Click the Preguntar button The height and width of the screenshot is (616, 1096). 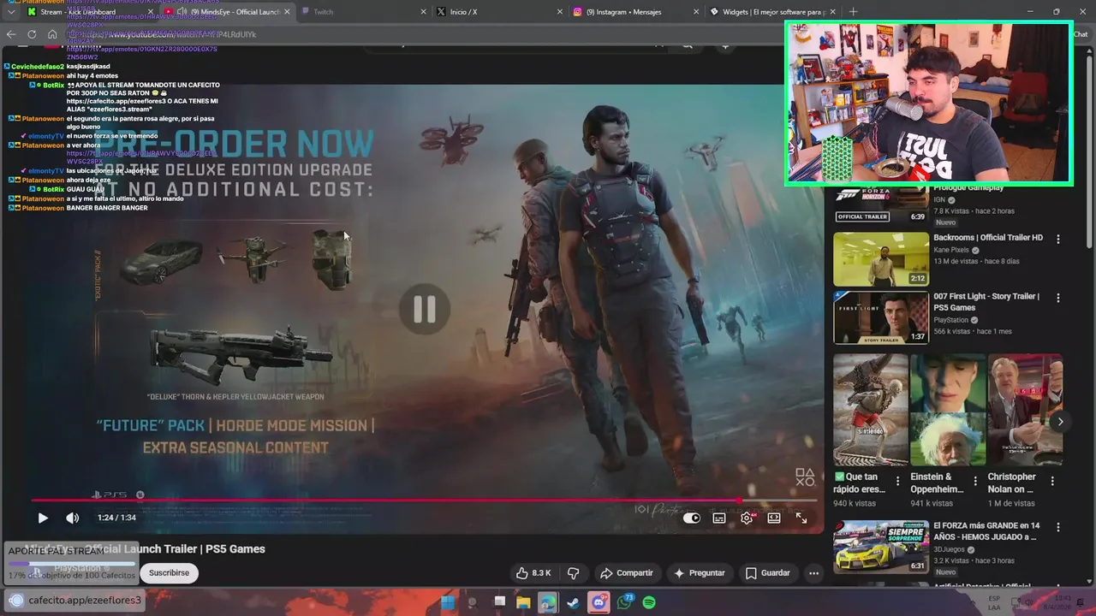point(700,573)
